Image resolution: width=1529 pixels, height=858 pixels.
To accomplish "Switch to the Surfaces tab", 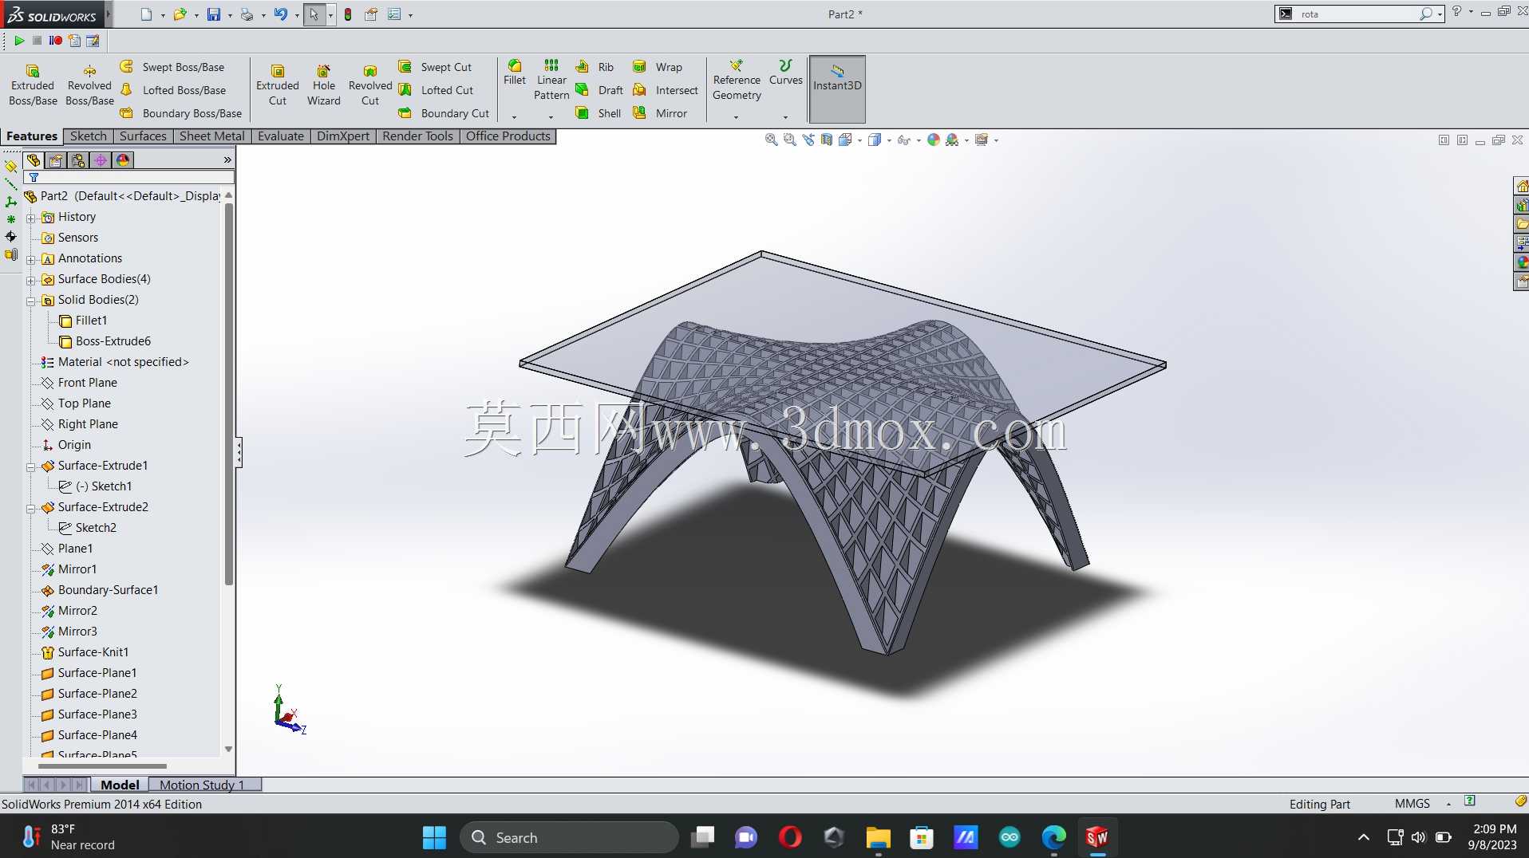I will click(x=143, y=136).
